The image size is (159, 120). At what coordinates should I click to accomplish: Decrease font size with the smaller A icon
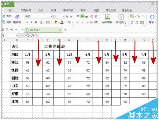pyautogui.click(x=71, y=17)
